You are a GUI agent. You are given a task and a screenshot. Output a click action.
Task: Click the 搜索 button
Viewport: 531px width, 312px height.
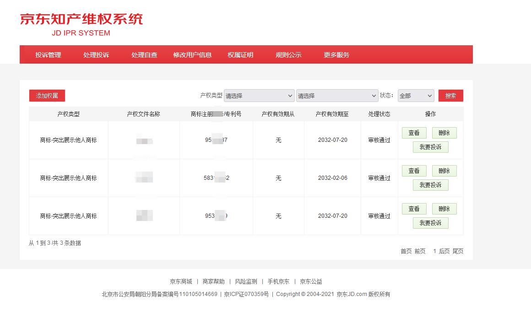point(450,95)
